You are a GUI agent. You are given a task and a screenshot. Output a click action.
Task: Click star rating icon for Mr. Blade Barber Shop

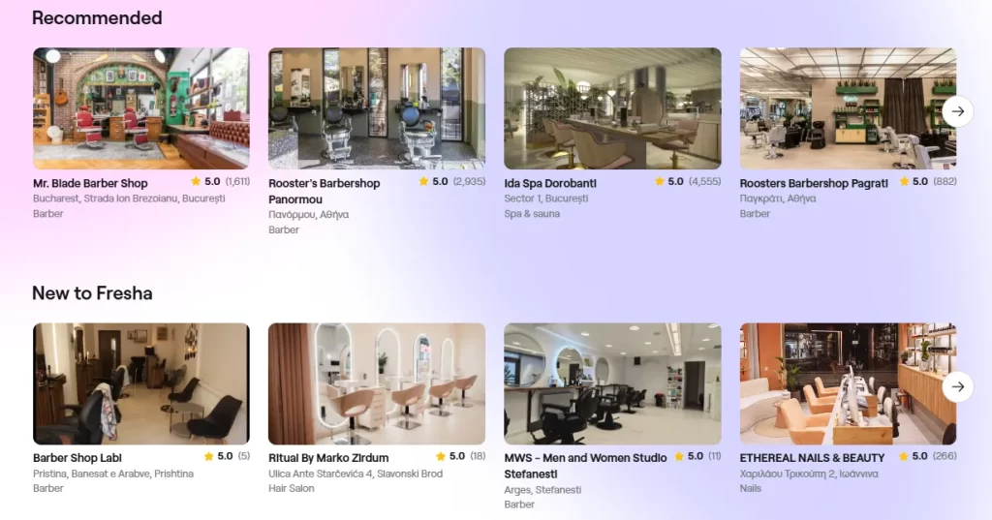196,181
